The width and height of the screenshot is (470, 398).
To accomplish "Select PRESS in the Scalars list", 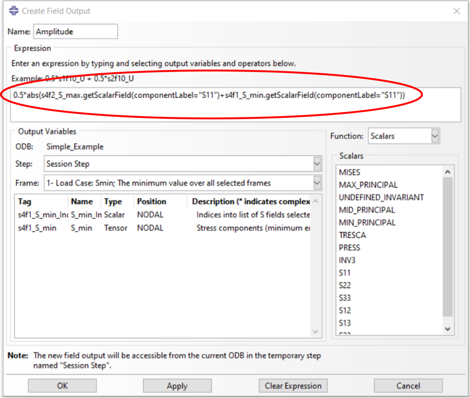I will tap(349, 247).
